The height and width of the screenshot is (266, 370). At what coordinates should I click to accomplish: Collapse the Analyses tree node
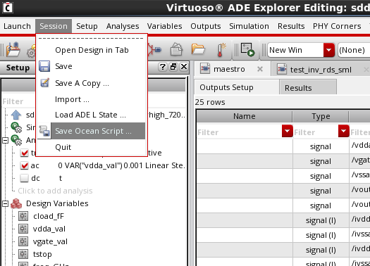point(5,140)
